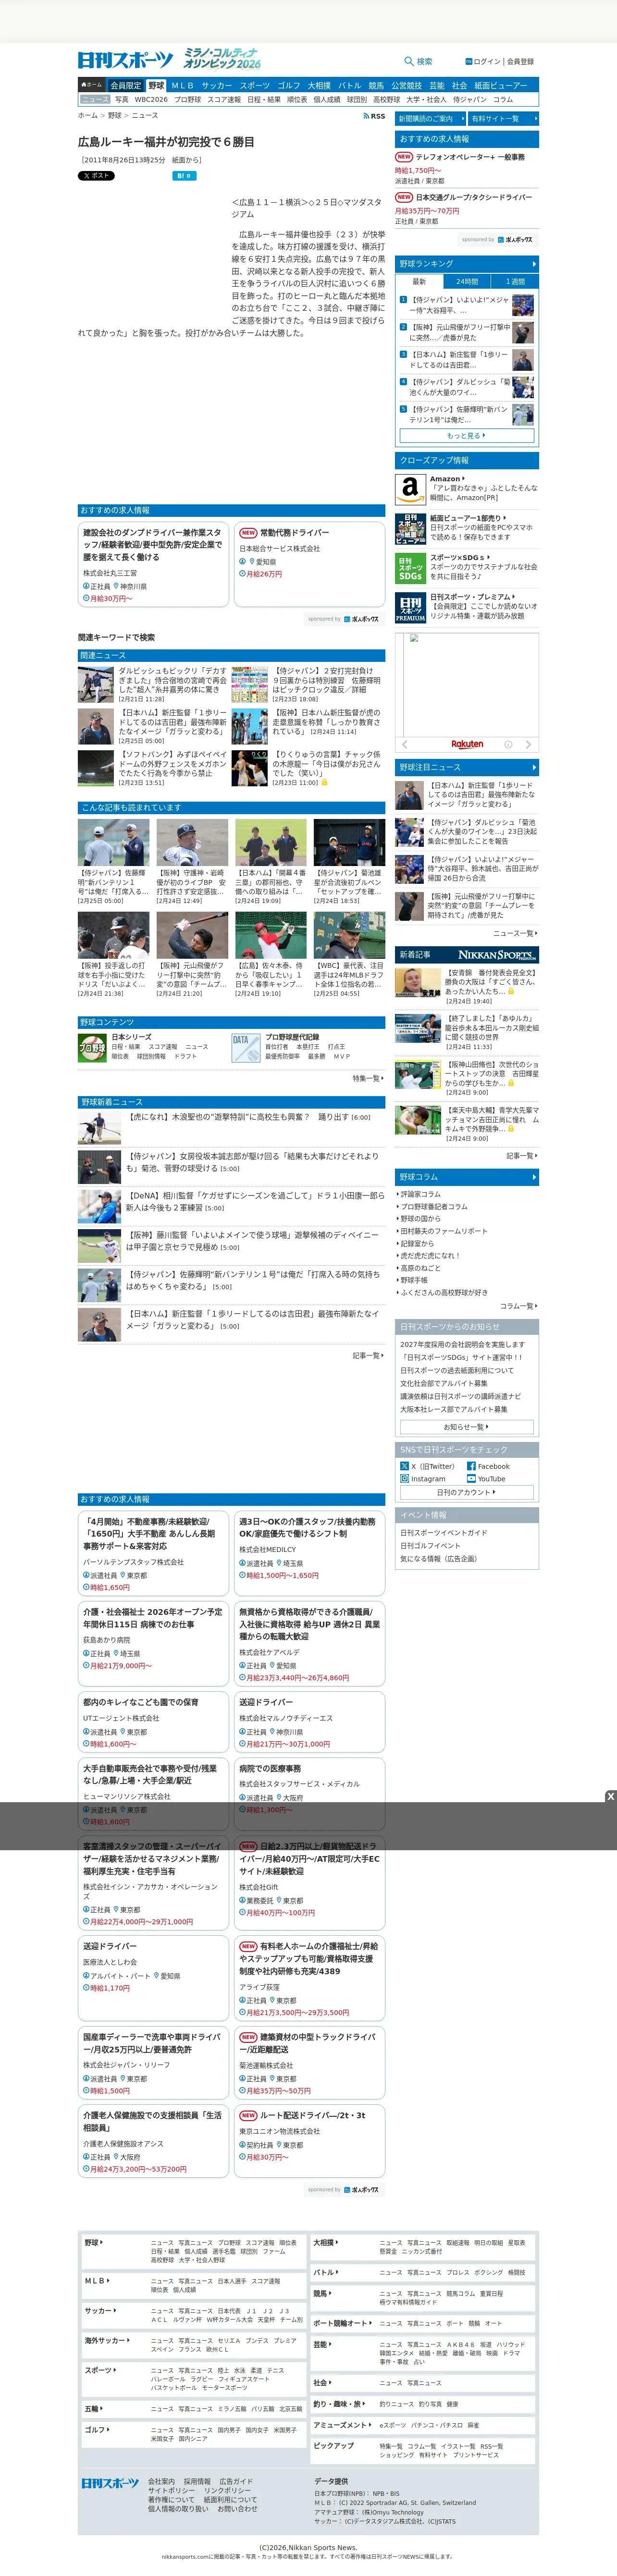
Task: Open 紙面ビューアー in the navigation bar
Action: [x=501, y=86]
